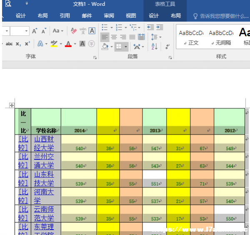This screenshot has height=235, width=250.
Task: Toggle character shading icon
Action: click(82, 44)
